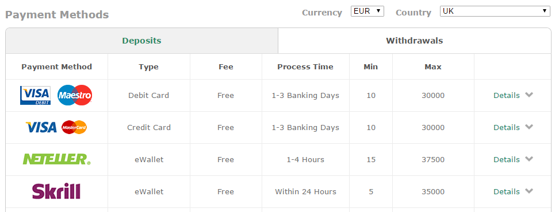Open Details link for Credit Card
Screen dimensions: 559x212
[507, 127]
